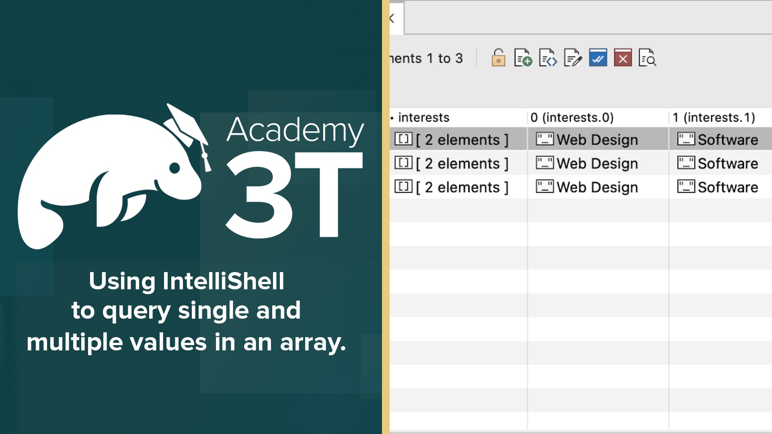Click string type icon beside first Software
The width and height of the screenshot is (772, 434).
click(686, 139)
